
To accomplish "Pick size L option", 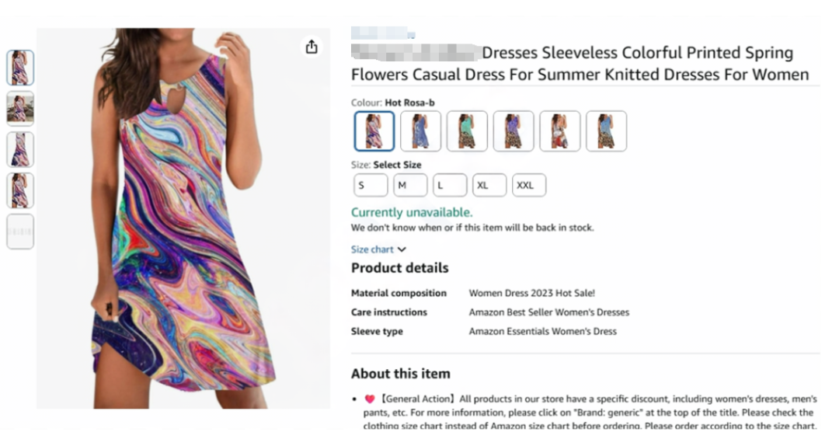I will click(450, 185).
